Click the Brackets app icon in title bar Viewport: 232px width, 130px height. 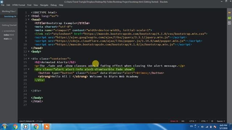coord(1,2)
